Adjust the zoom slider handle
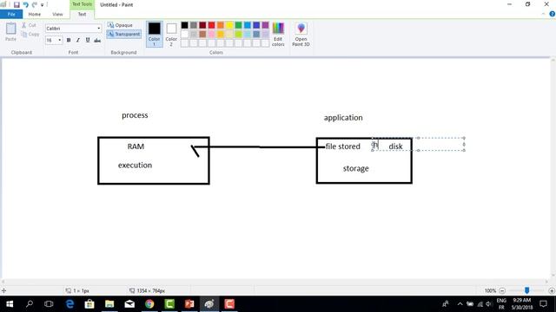This screenshot has height=312, width=556. (x=527, y=290)
